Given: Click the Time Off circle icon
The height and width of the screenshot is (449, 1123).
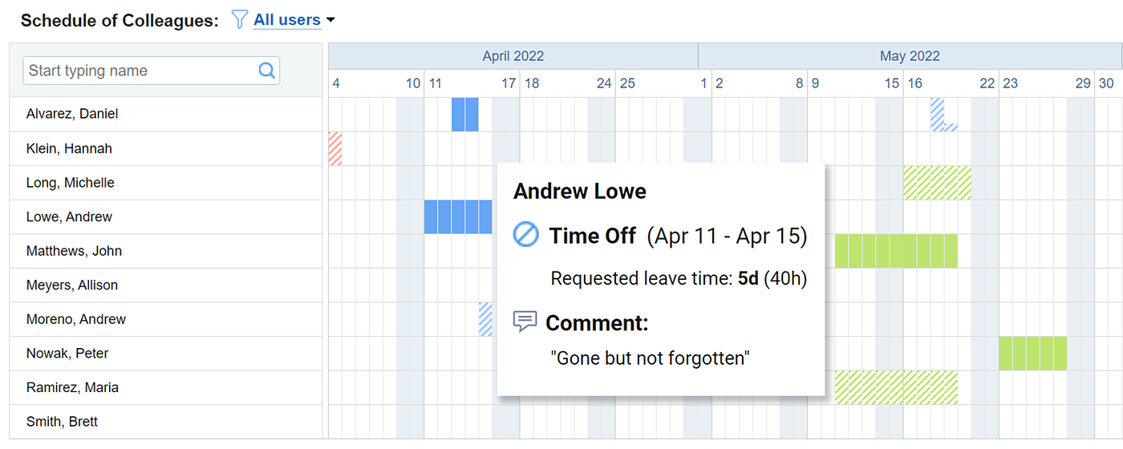Looking at the screenshot, I should click(526, 236).
